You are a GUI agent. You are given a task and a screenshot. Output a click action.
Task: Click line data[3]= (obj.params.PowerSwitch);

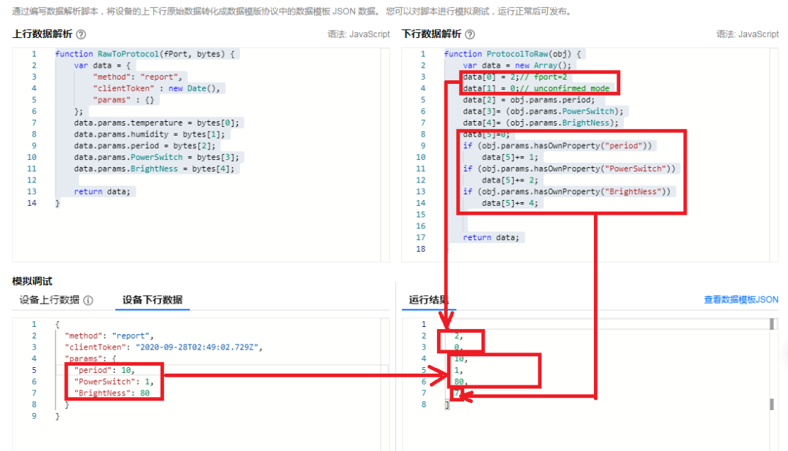pyautogui.click(x=544, y=112)
